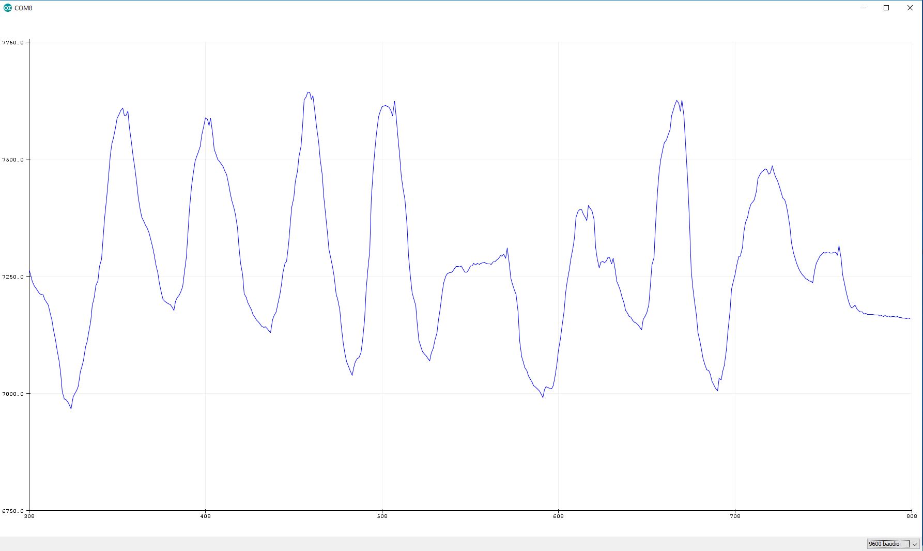This screenshot has height=551, width=923.
Task: Click the chevron arrow of baud selector
Action: (x=914, y=544)
